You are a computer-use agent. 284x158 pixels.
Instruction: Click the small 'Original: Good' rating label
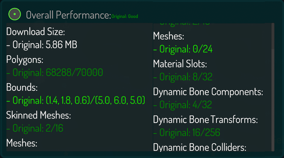pyautogui.click(x=125, y=17)
